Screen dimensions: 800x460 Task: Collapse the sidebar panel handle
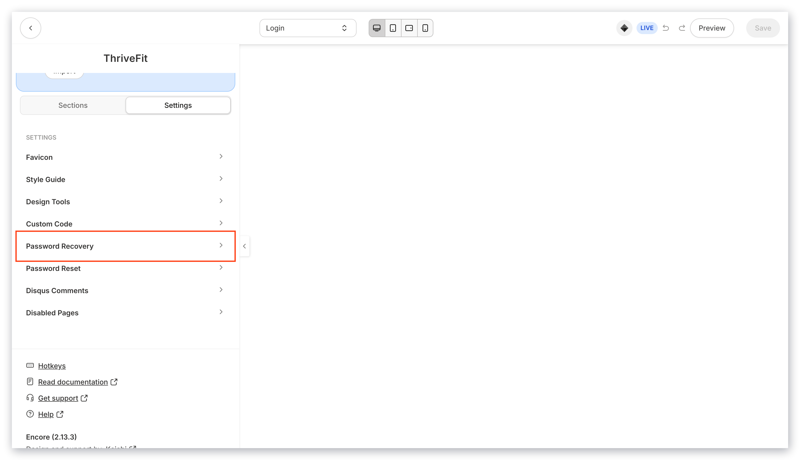(x=244, y=246)
